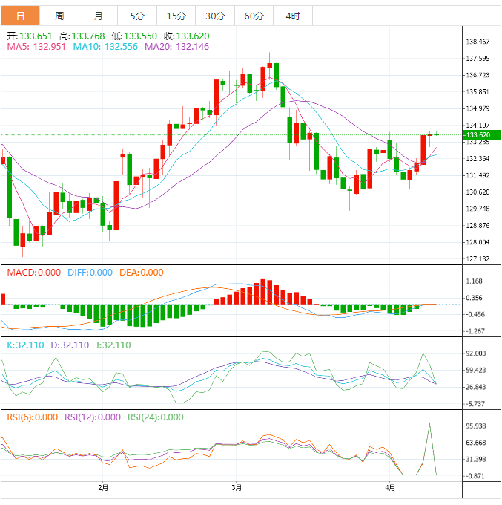Click the 高:133.768 high price value
Image resolution: width=502 pixels, height=505 pixels.
point(82,36)
